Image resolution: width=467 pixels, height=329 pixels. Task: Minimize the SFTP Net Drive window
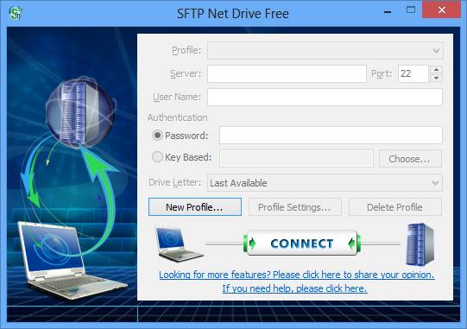pos(388,11)
